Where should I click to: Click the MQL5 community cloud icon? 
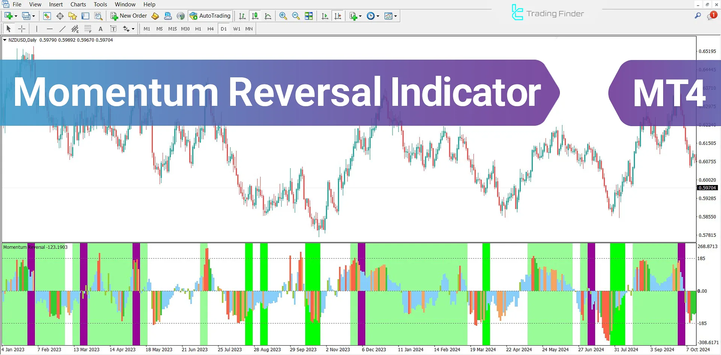pos(168,16)
